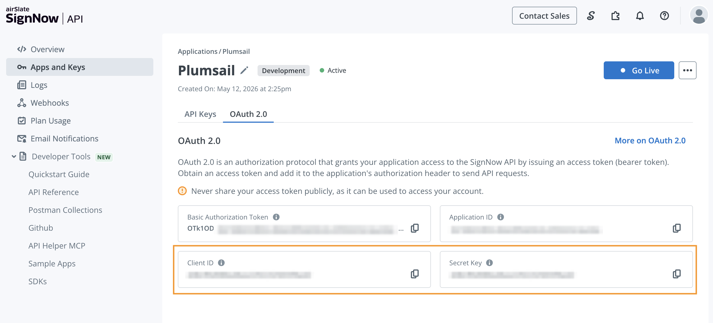Viewport: 713px width, 323px height.
Task: Open the Github link
Action: click(x=41, y=228)
